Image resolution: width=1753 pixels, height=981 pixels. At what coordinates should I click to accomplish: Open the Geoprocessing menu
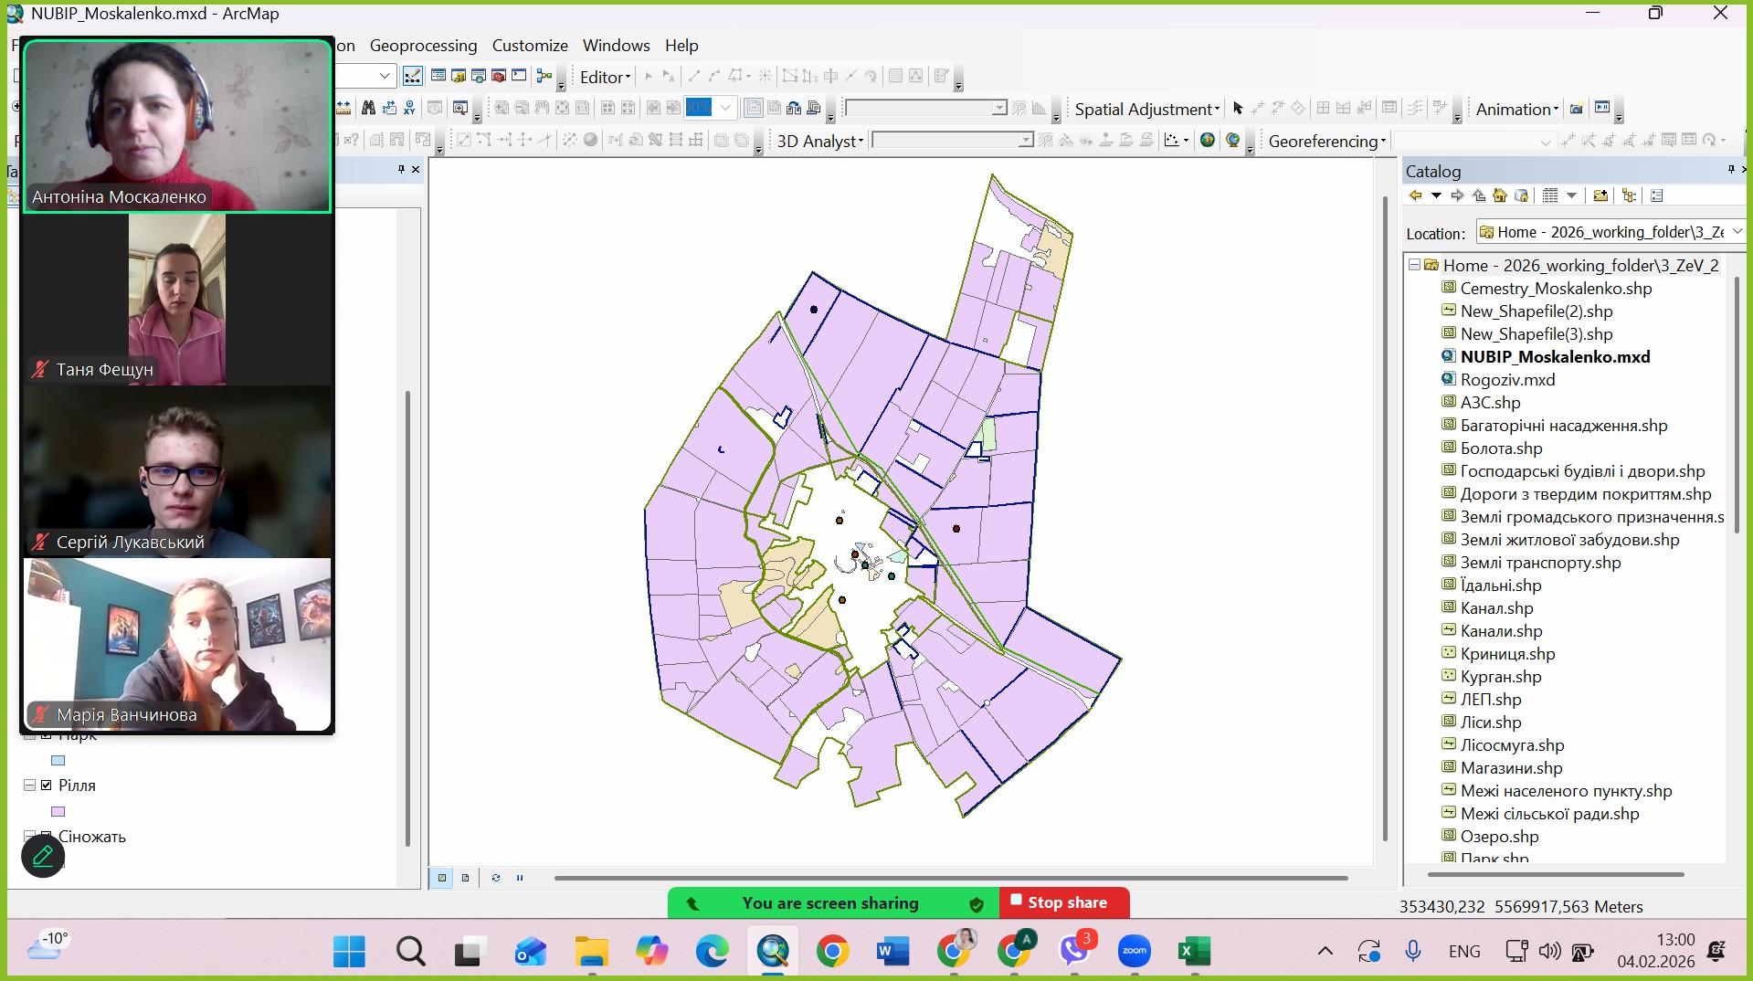tap(423, 46)
